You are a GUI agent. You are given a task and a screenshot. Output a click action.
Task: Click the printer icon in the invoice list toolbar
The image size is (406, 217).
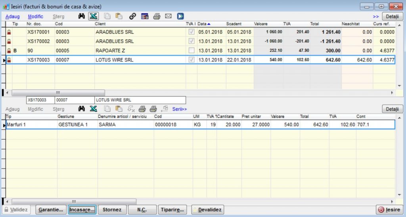pos(157,16)
